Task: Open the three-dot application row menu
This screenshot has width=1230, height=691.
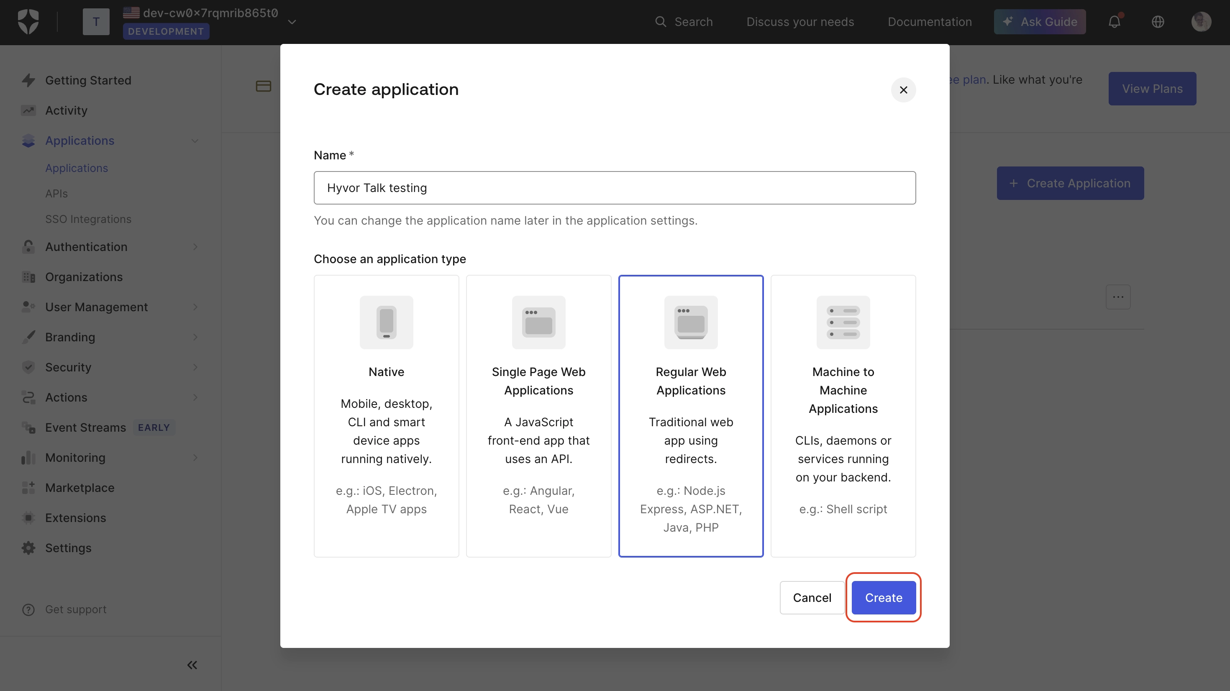Action: pos(1118,297)
